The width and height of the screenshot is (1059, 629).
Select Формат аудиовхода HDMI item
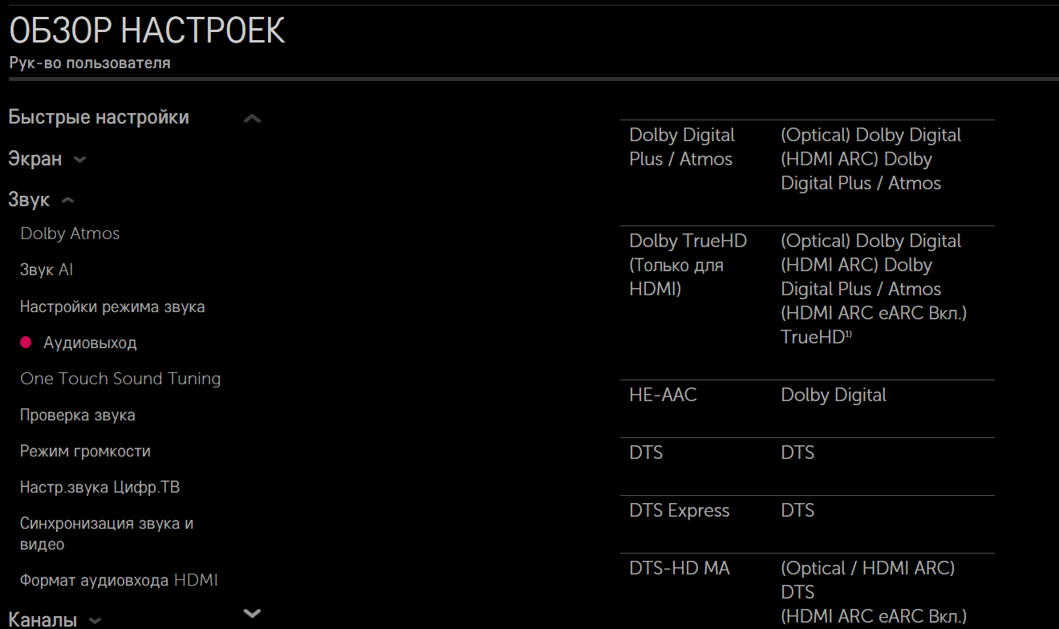(119, 580)
